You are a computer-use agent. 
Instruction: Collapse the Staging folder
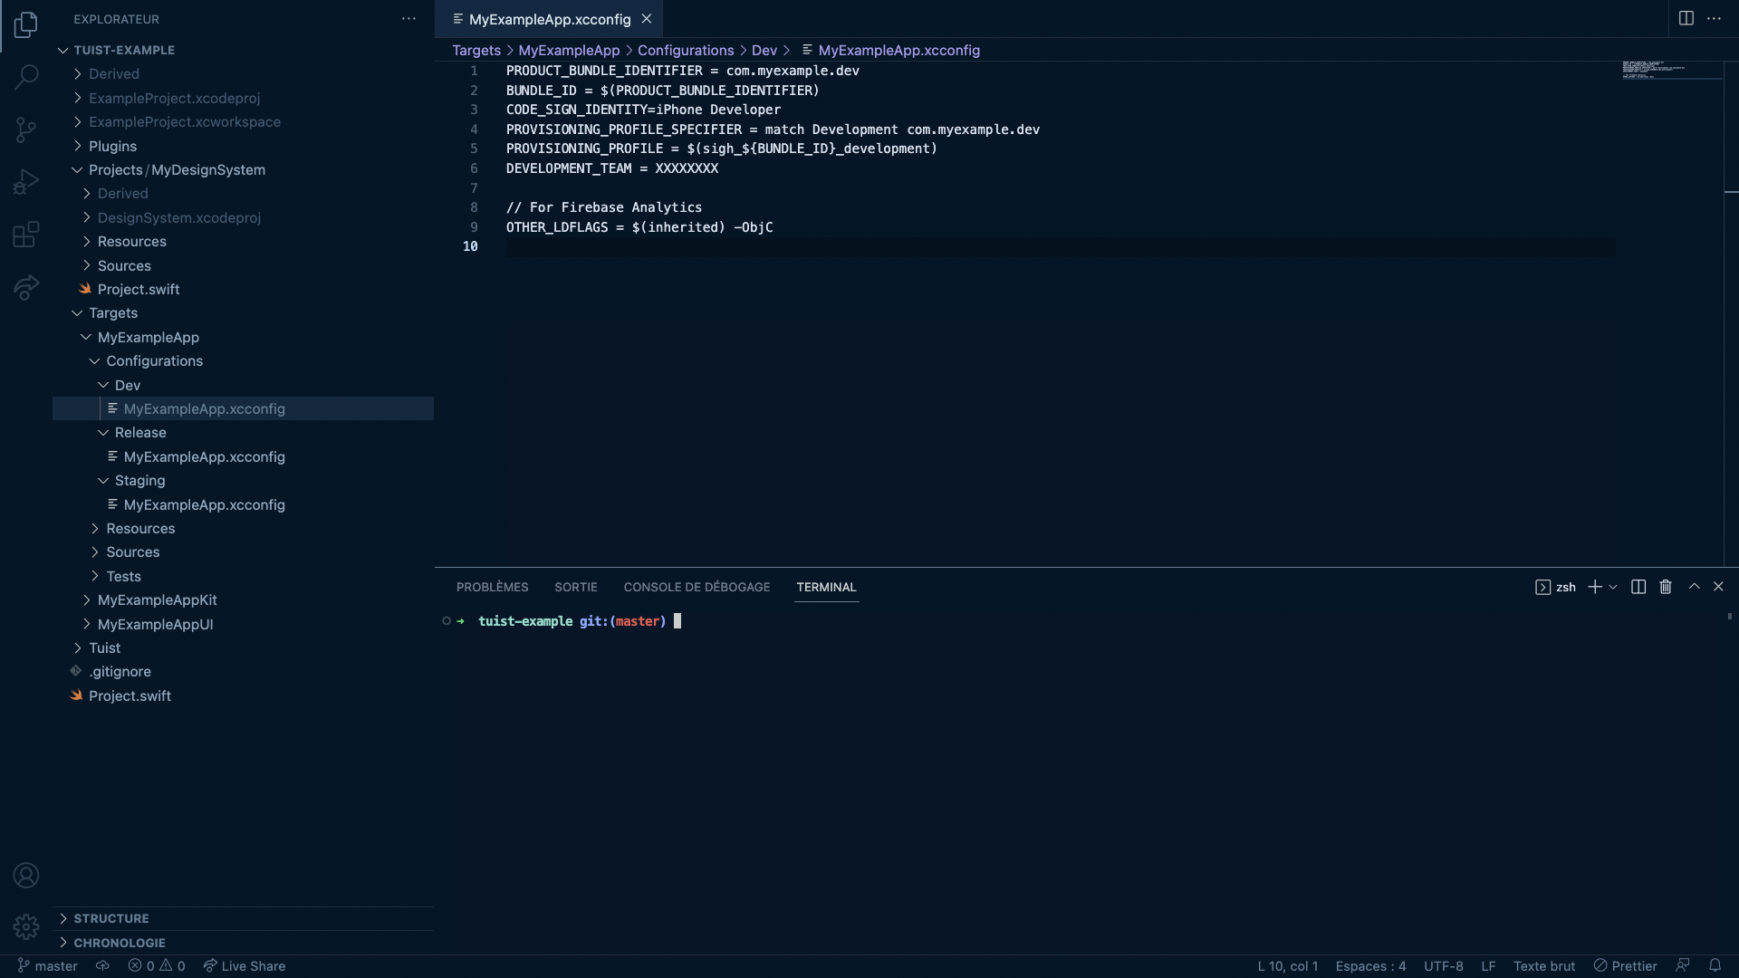[139, 481]
